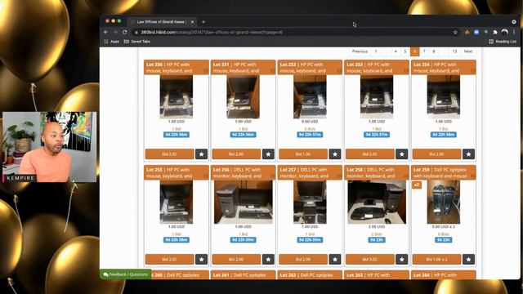Close the Law Offices of Girardi Keese tab
The image size is (523, 294).
pyautogui.click(x=192, y=22)
